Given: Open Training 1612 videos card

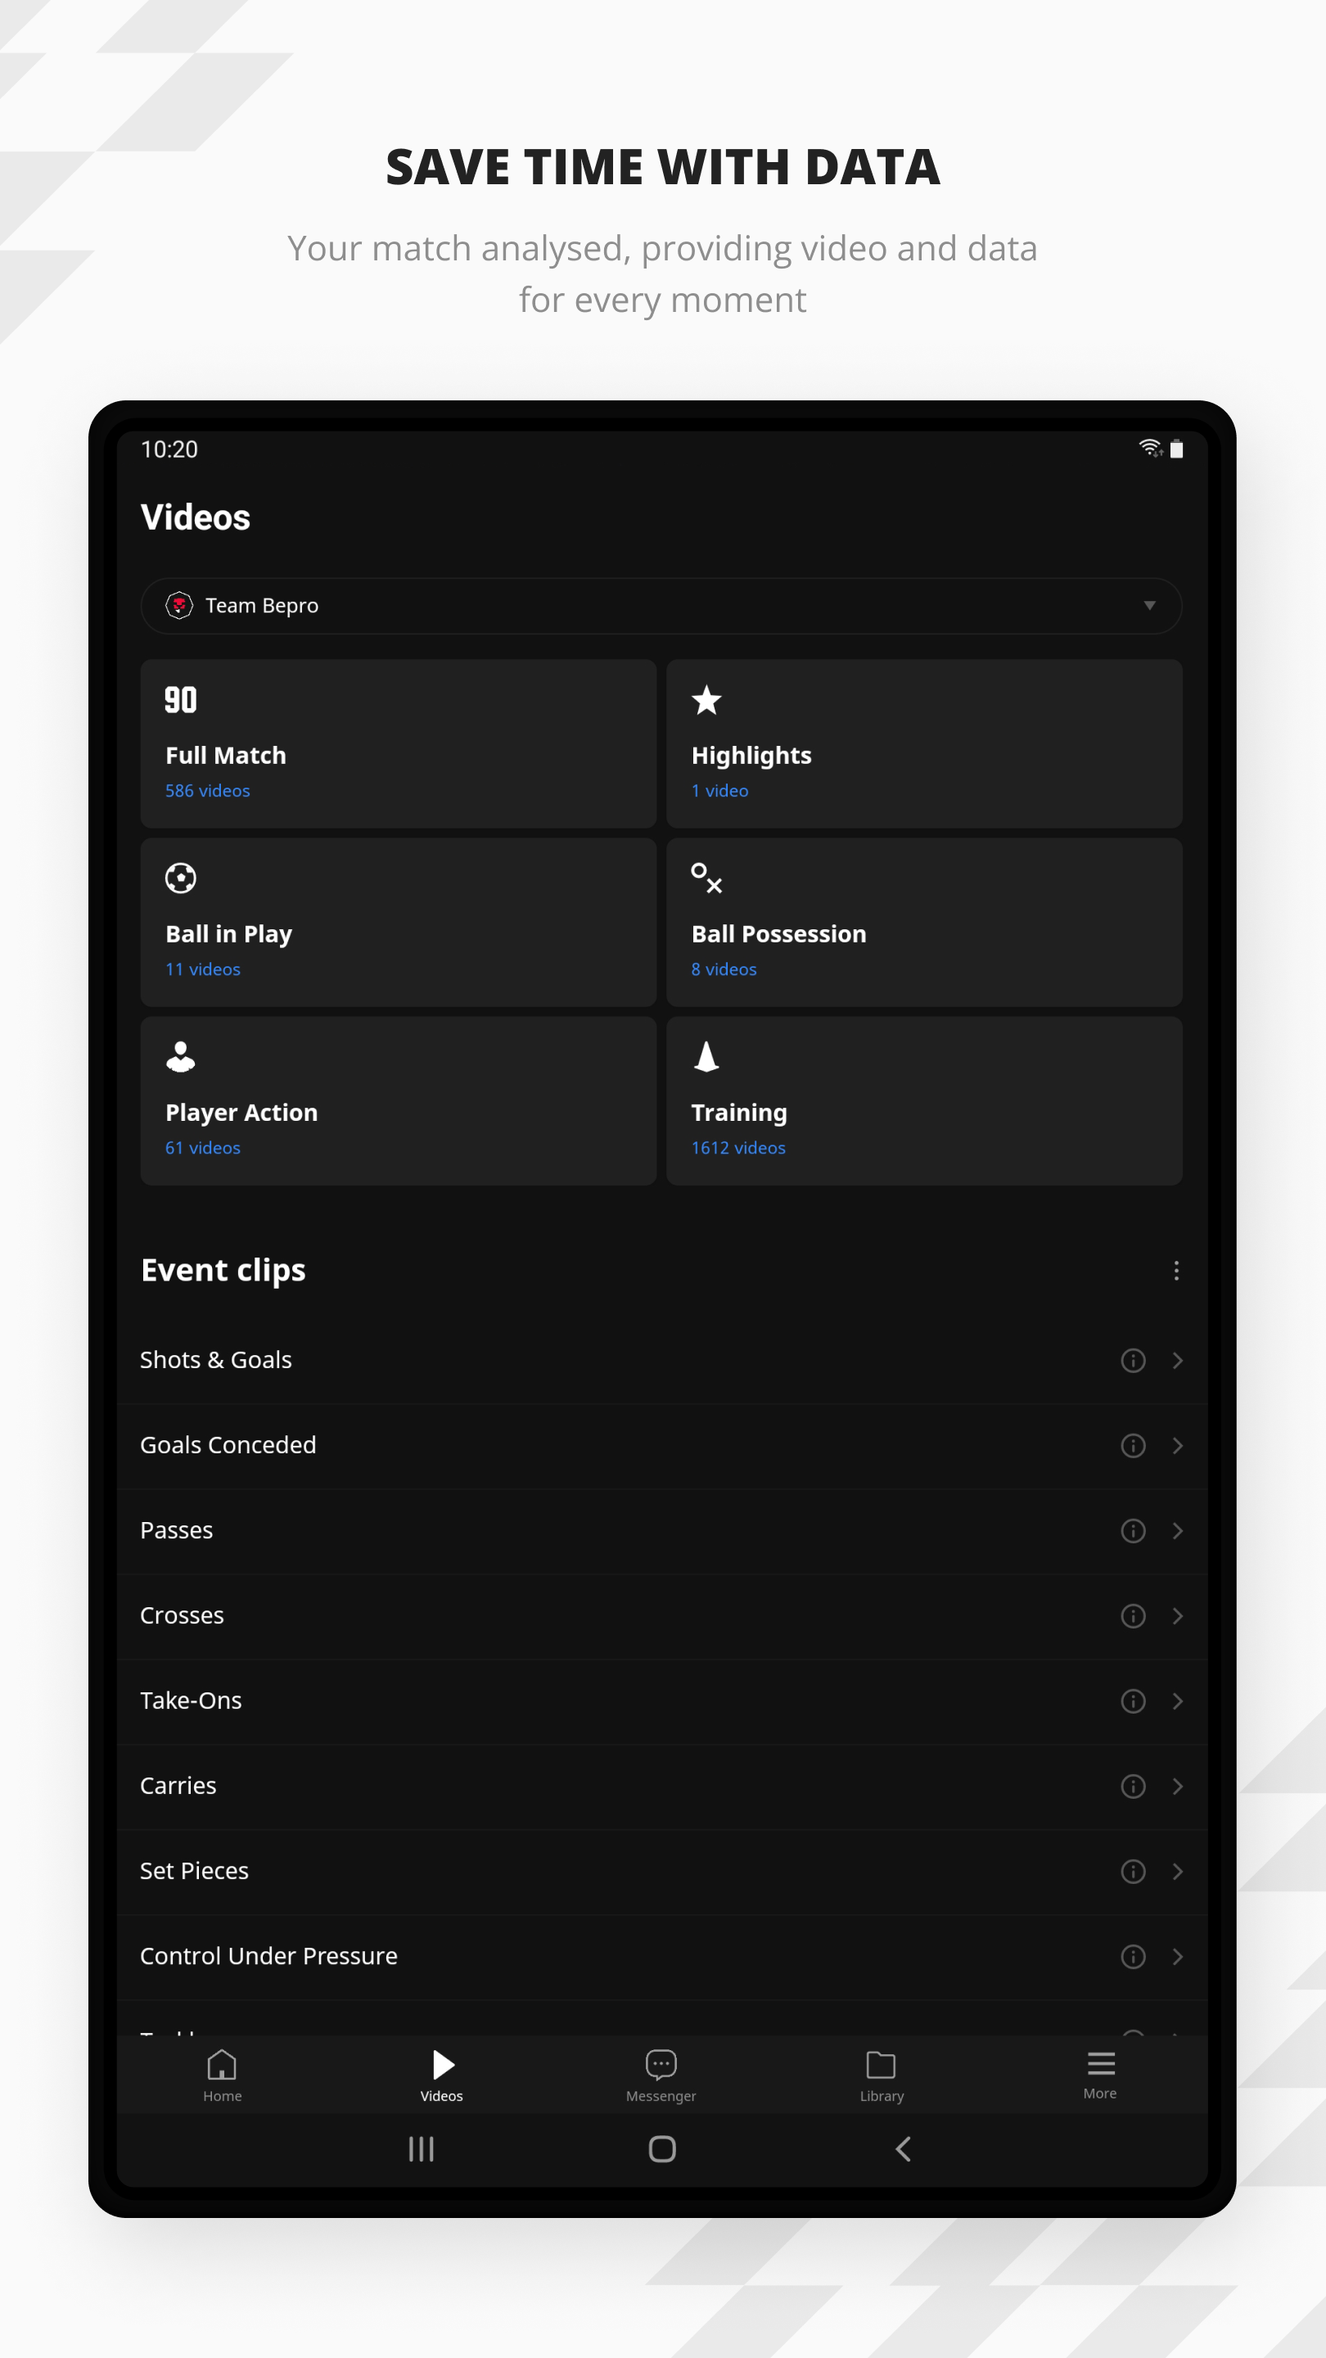Looking at the screenshot, I should [924, 1100].
